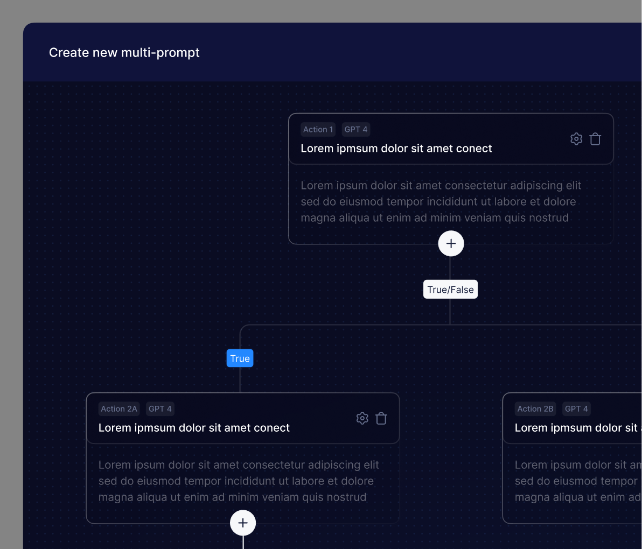Open settings gear on Action 1 card

pyautogui.click(x=576, y=139)
